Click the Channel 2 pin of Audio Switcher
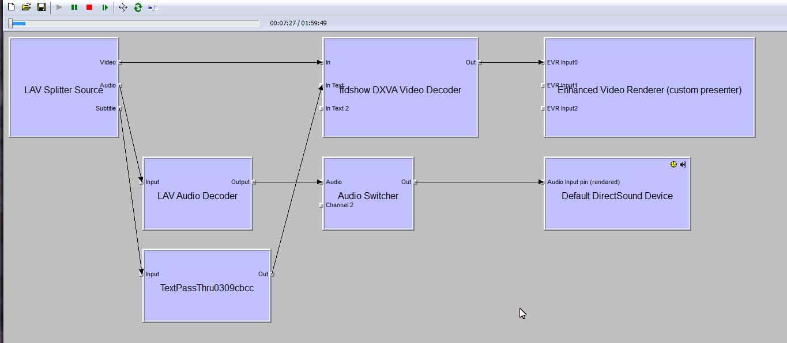The image size is (787, 343). click(322, 205)
